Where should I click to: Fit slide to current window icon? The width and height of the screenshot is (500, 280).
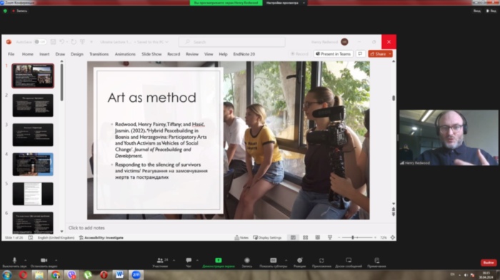coord(393,238)
